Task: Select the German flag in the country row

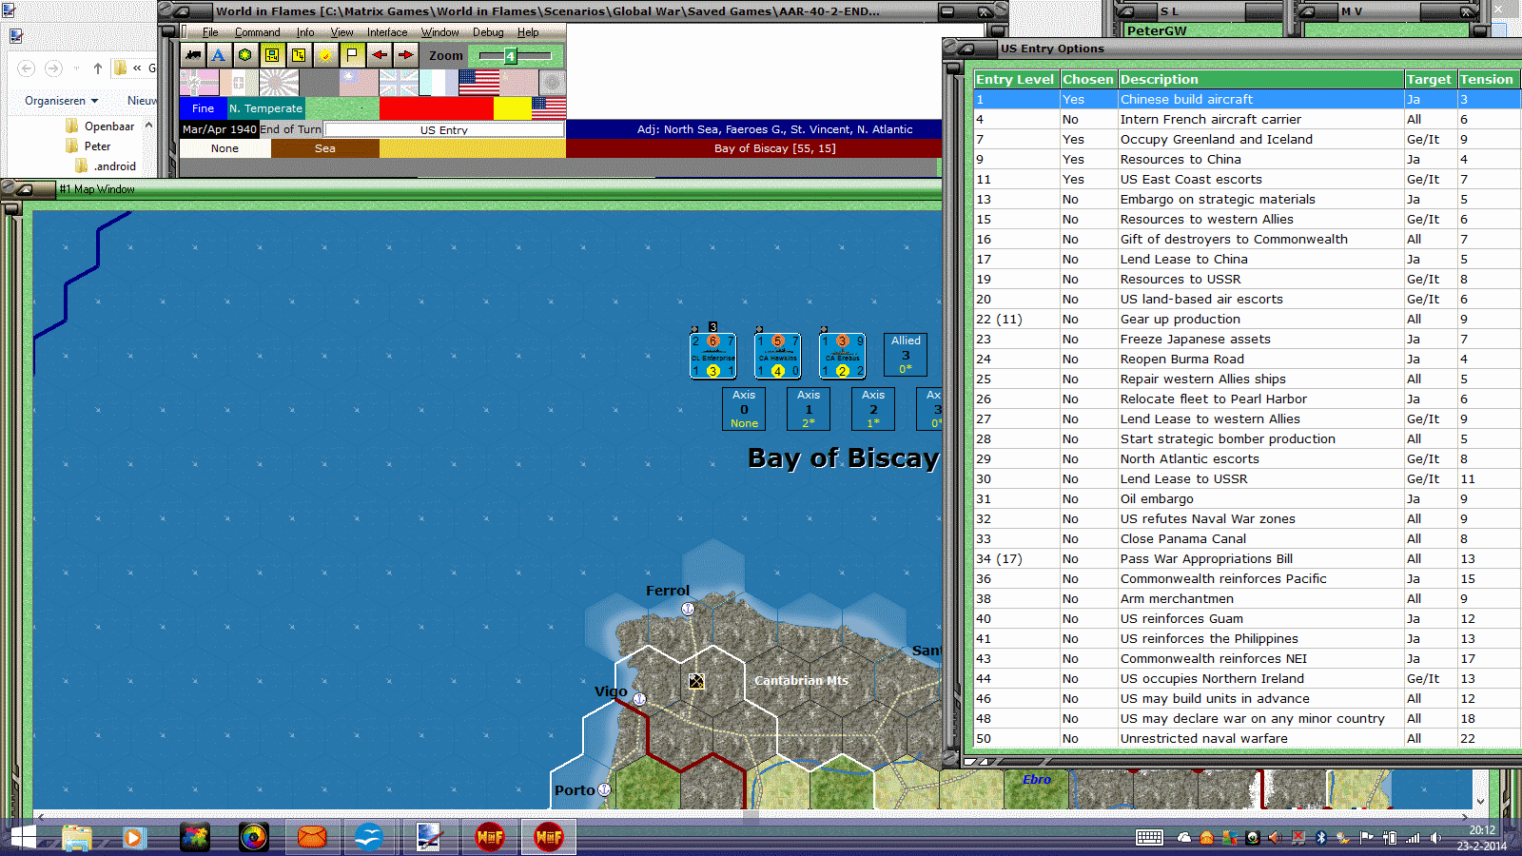Action: coord(199,83)
